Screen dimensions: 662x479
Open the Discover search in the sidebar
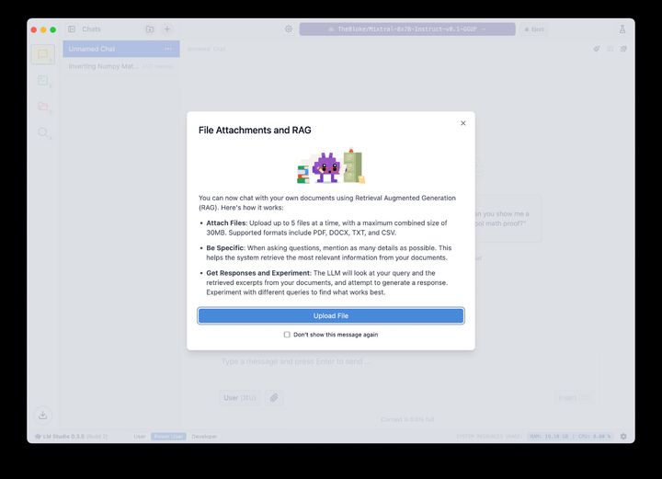click(x=42, y=132)
